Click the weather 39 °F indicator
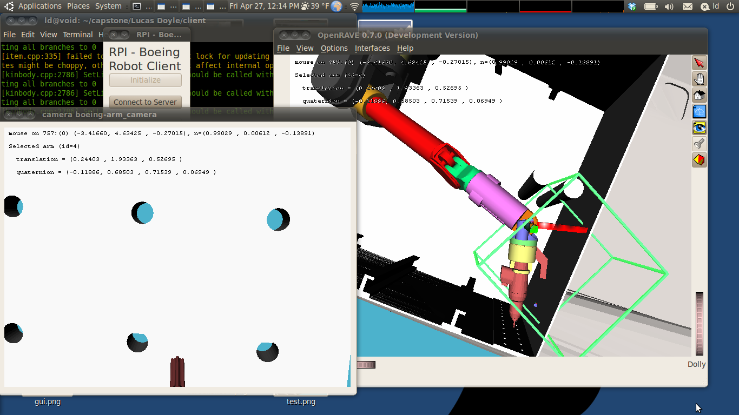739x415 pixels. point(315,6)
